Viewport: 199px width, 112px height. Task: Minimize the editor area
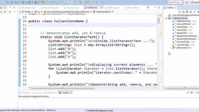pos(155,7)
